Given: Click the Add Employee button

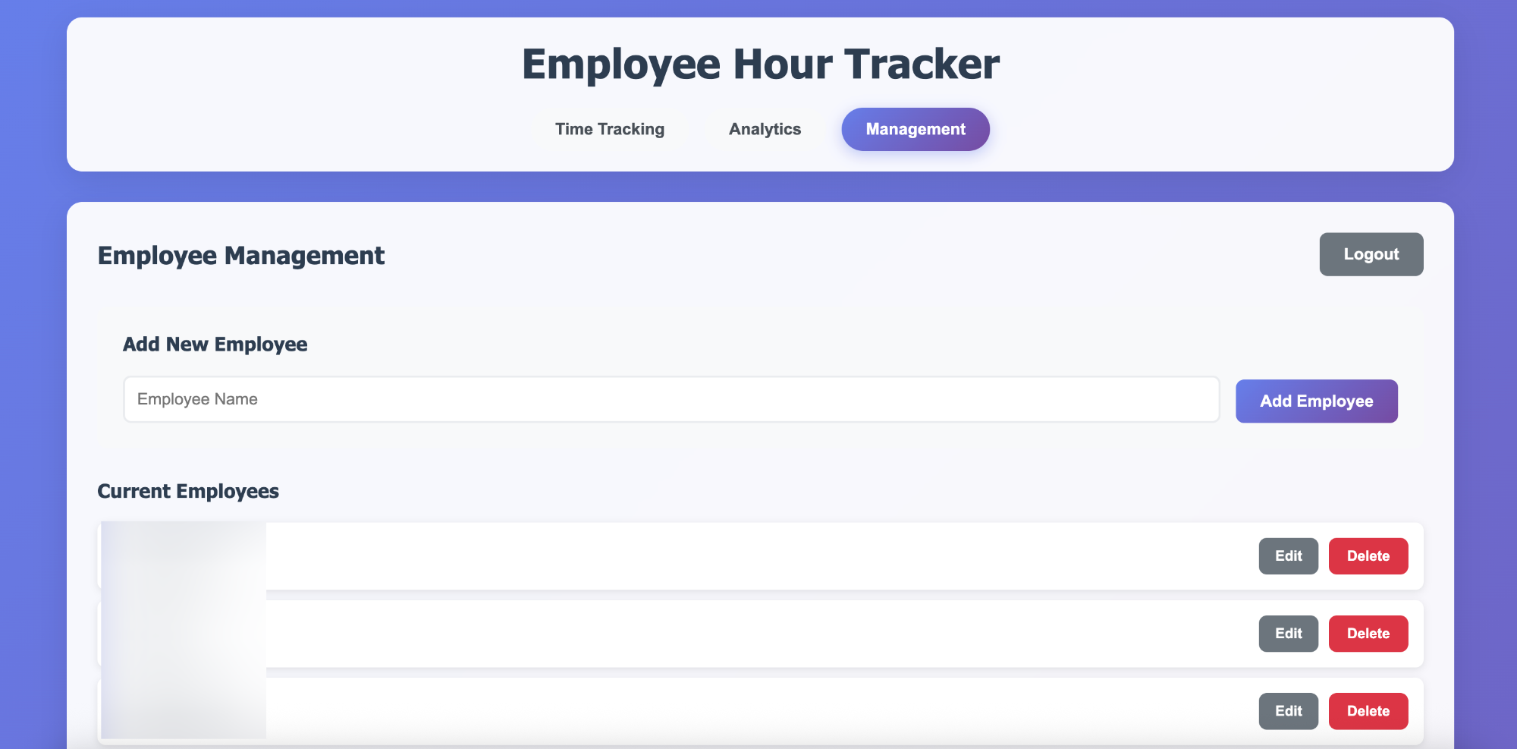Looking at the screenshot, I should point(1316,401).
